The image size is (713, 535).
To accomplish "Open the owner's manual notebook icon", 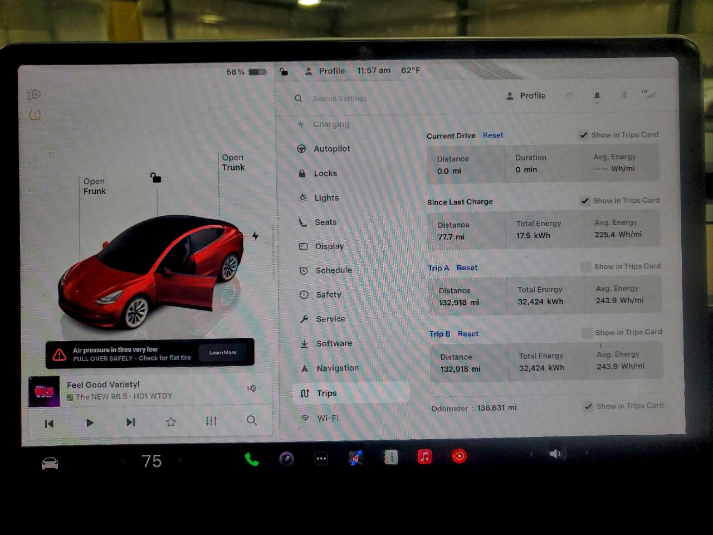I will click(390, 458).
